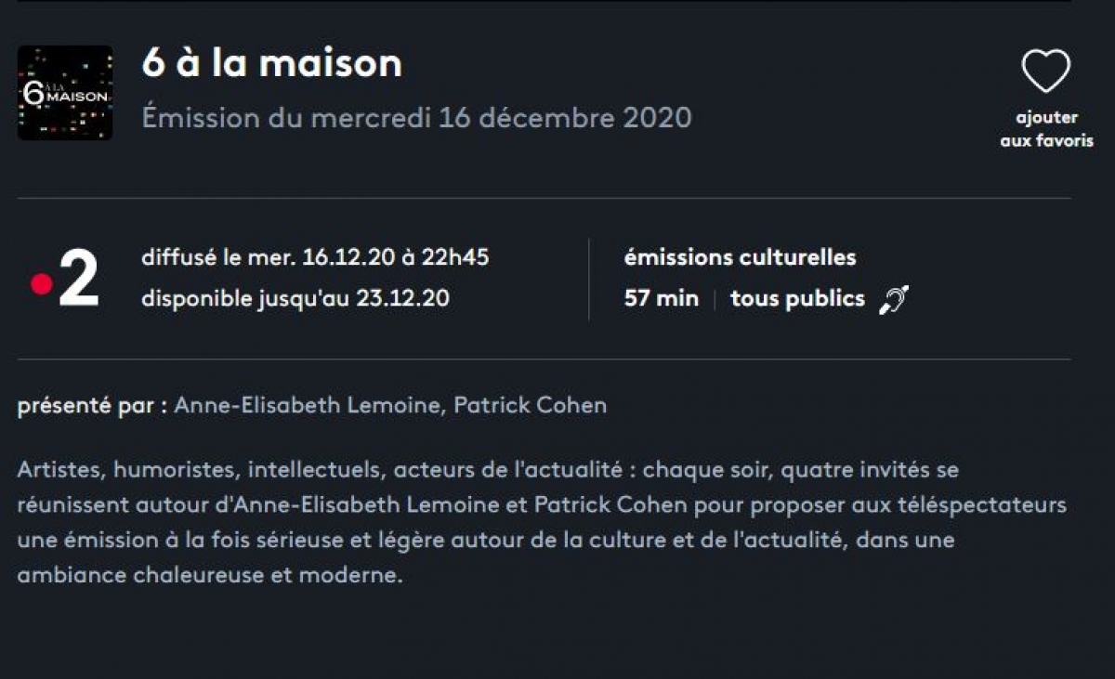This screenshot has height=679, width=1115.
Task: Click the red dot in the France 2 logo
Action: tap(42, 283)
